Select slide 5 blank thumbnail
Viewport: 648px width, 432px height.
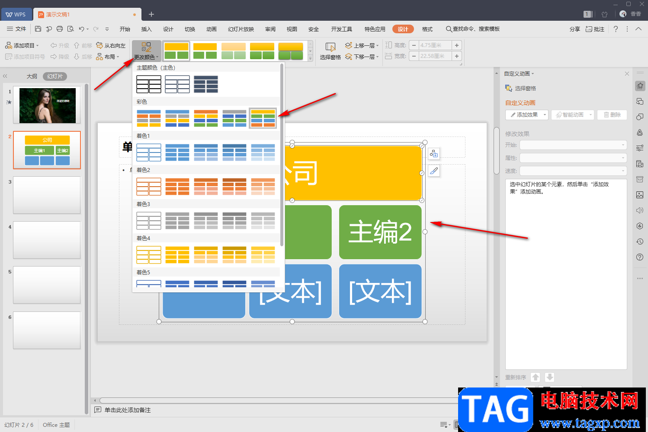(47, 285)
